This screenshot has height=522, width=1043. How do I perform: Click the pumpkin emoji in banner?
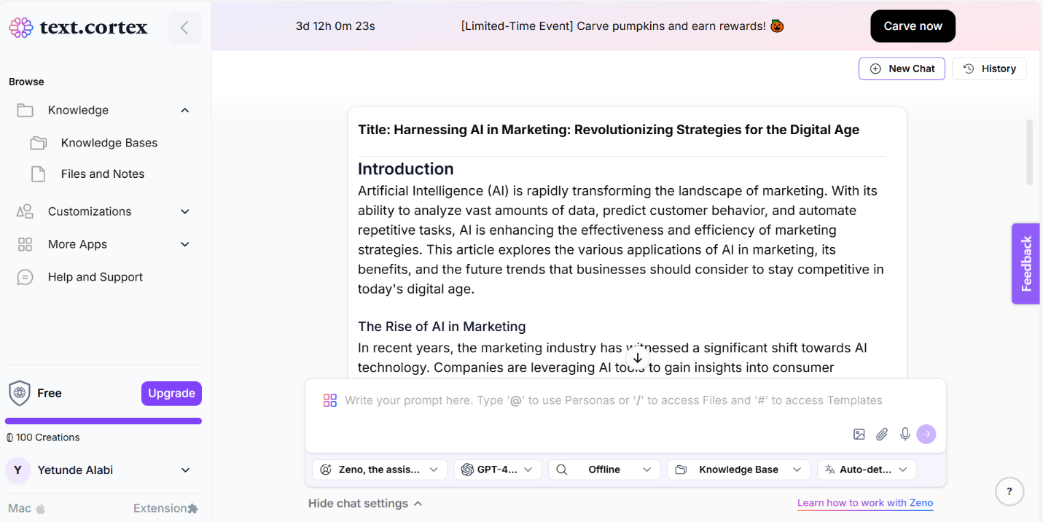coord(777,26)
